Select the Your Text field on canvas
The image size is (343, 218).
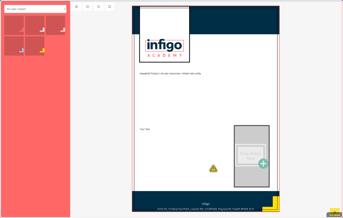(145, 129)
